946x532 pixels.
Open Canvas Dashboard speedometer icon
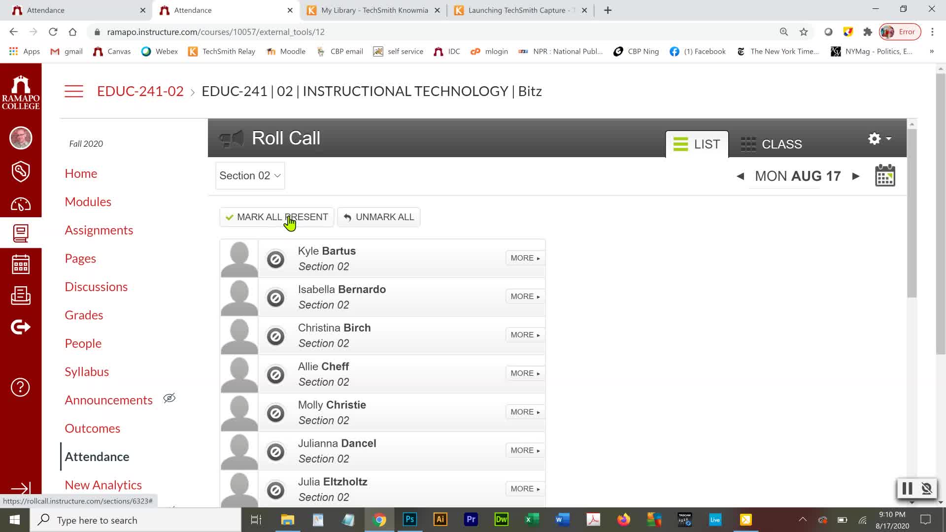tap(20, 204)
